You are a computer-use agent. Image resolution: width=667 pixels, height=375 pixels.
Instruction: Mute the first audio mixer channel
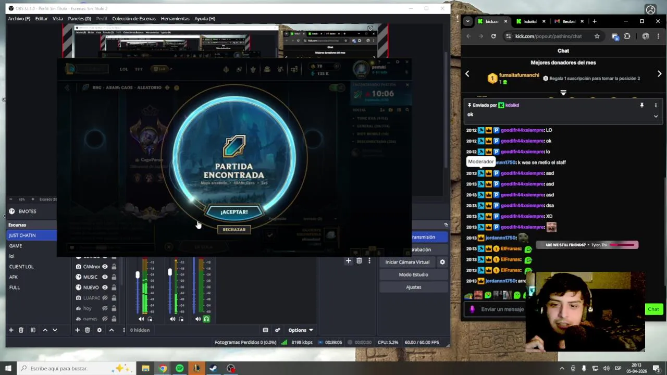(141, 319)
